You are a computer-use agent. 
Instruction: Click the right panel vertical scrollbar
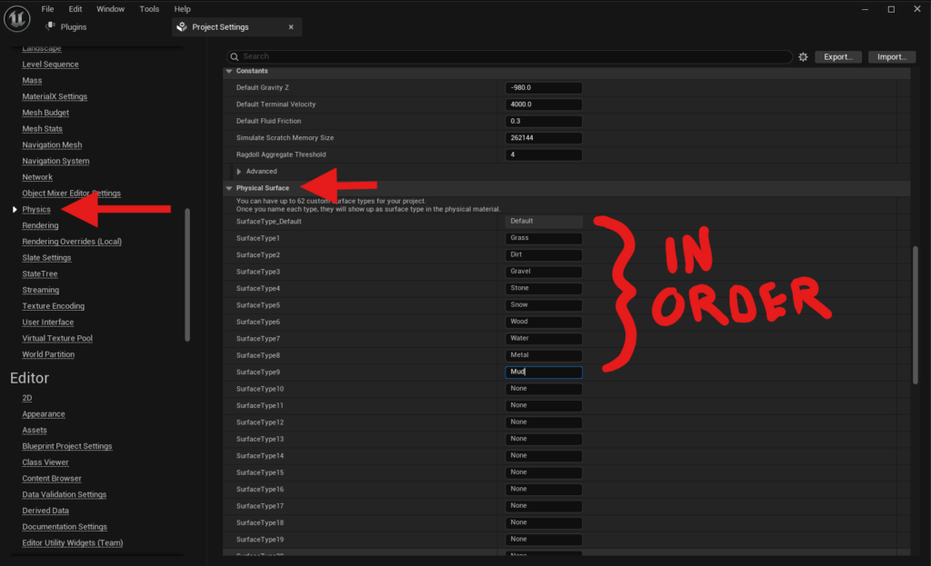tap(915, 313)
